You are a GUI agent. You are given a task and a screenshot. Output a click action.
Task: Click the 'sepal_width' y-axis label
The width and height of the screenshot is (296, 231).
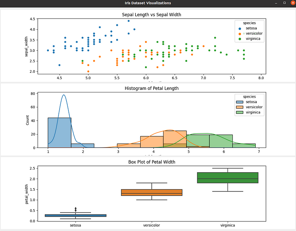26,47
